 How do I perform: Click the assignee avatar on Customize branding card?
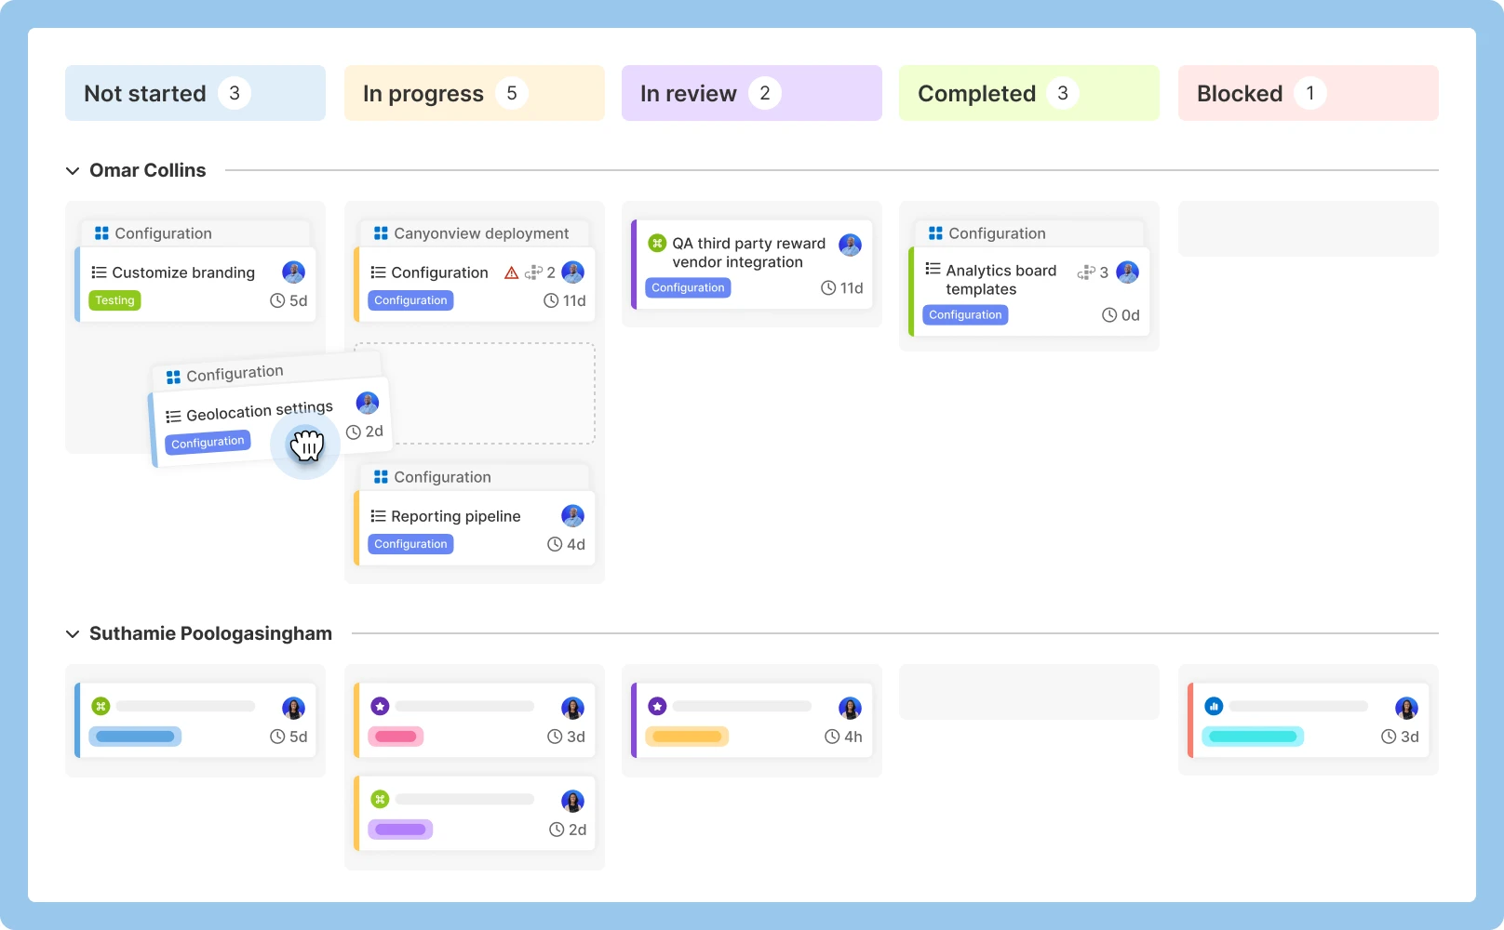pos(293,272)
